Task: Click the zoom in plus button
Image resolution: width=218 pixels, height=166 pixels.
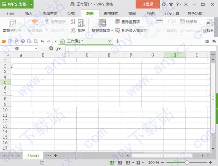Action: point(211,162)
